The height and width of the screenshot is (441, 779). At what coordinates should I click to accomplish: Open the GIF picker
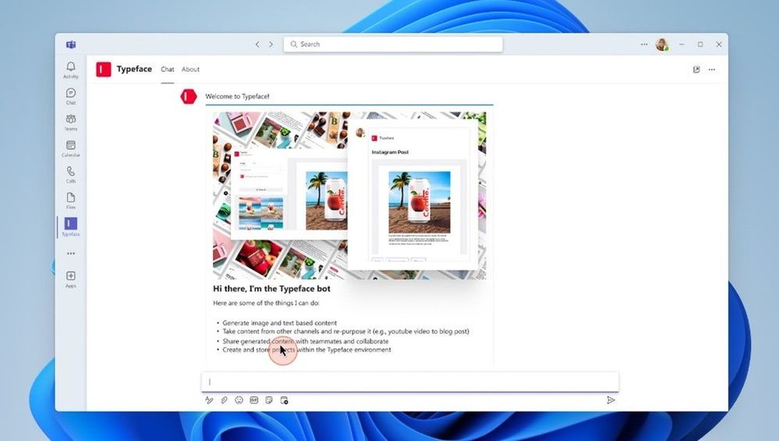(254, 400)
